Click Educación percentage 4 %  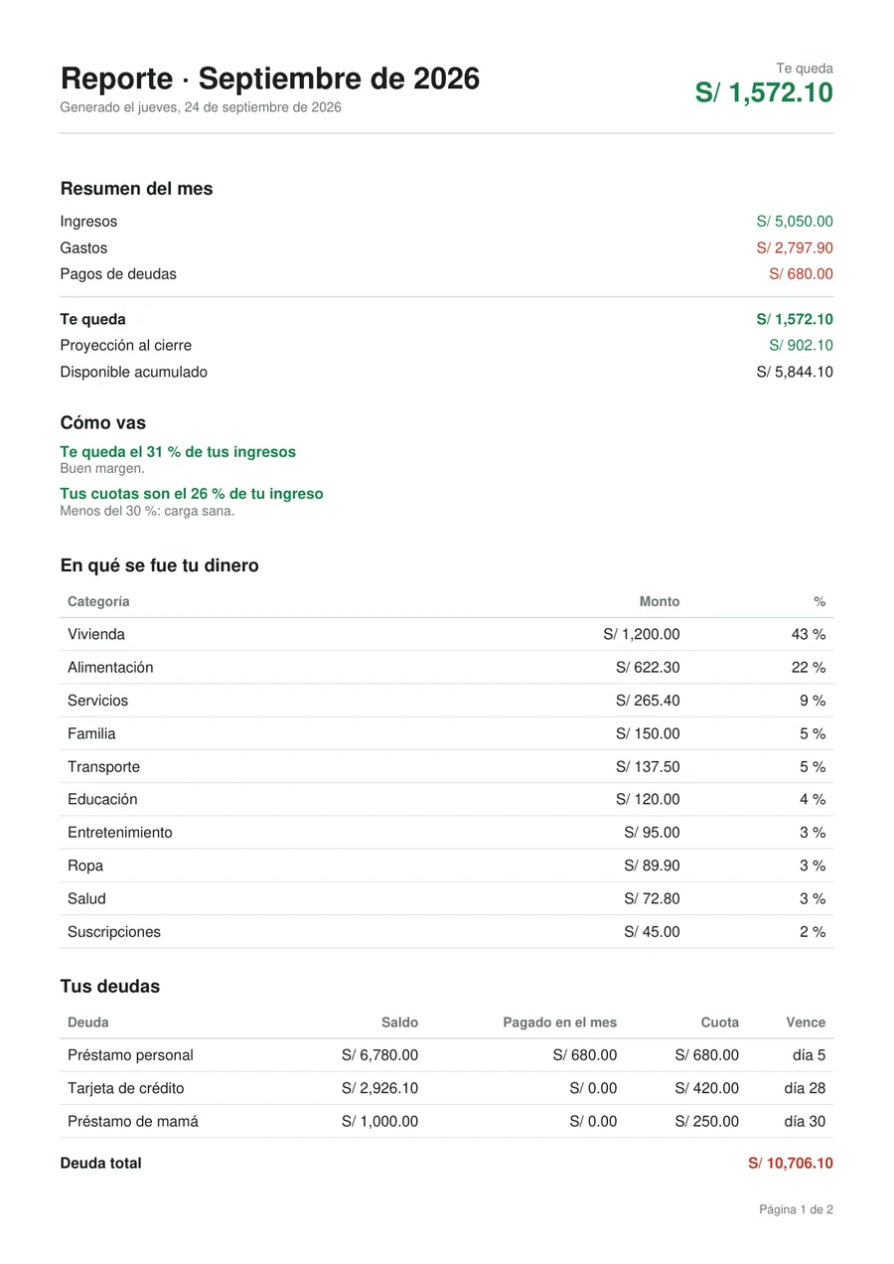click(x=813, y=800)
